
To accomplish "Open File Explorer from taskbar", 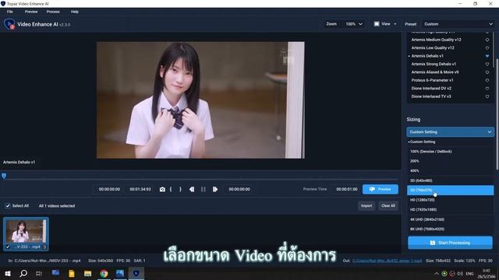I will click(87, 273).
